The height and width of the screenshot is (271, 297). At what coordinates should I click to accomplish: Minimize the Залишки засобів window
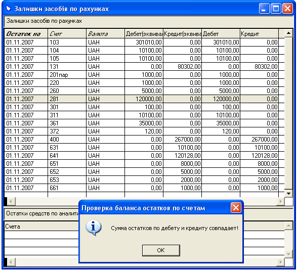[x=264, y=9]
